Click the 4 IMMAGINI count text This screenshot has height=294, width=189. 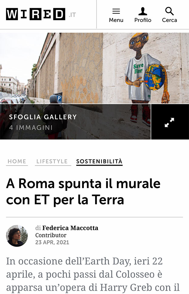coord(31,128)
